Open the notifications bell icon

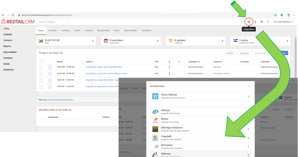point(262,22)
